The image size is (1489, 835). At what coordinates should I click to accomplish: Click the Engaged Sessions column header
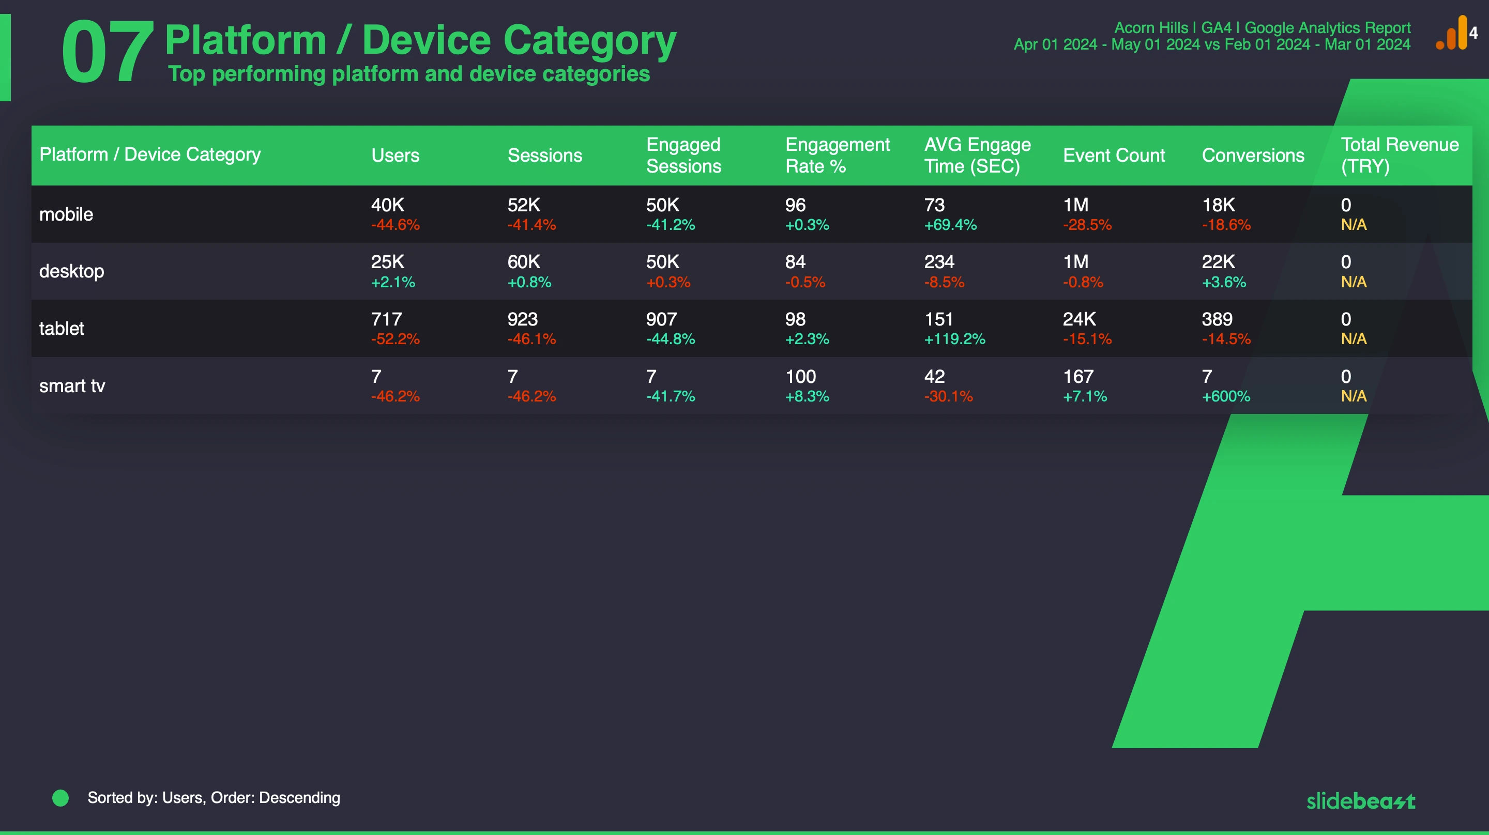[x=684, y=155]
